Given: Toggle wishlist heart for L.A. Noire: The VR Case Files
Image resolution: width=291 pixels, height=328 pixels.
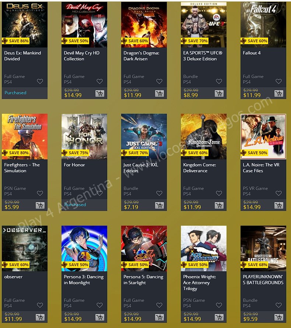Looking at the screenshot, I should pos(278,193).
